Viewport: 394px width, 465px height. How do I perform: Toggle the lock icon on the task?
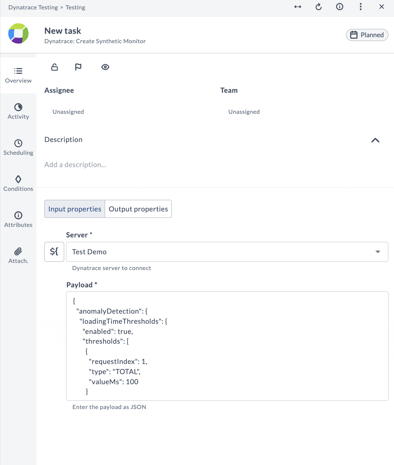pyautogui.click(x=54, y=67)
